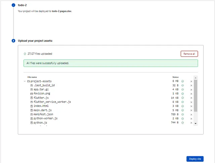Delete manifest.json via its X icon
This screenshot has height=163, width=215.
coord(191,115)
